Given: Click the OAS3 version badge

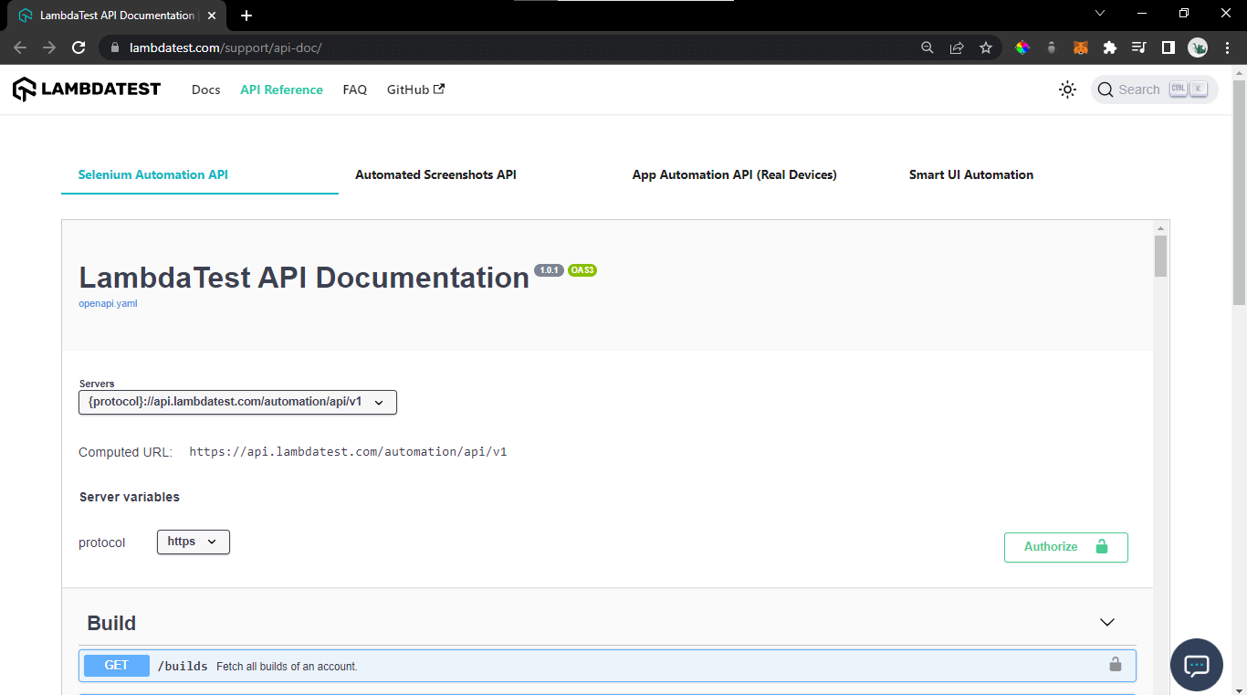Looking at the screenshot, I should [582, 270].
